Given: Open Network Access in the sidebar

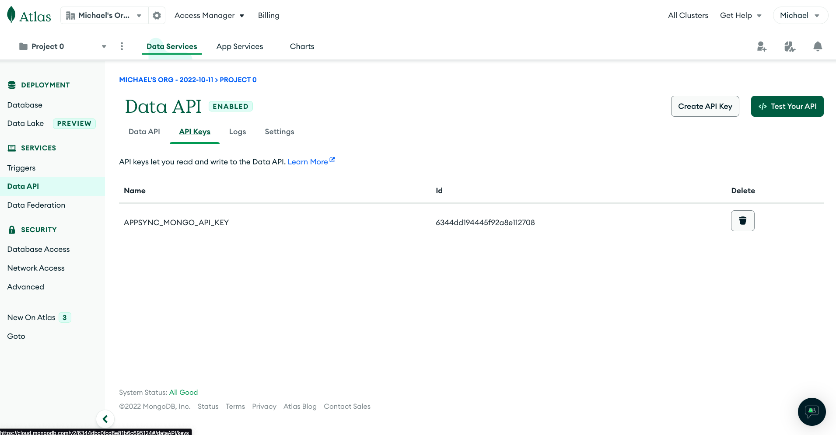Looking at the screenshot, I should click(36, 268).
